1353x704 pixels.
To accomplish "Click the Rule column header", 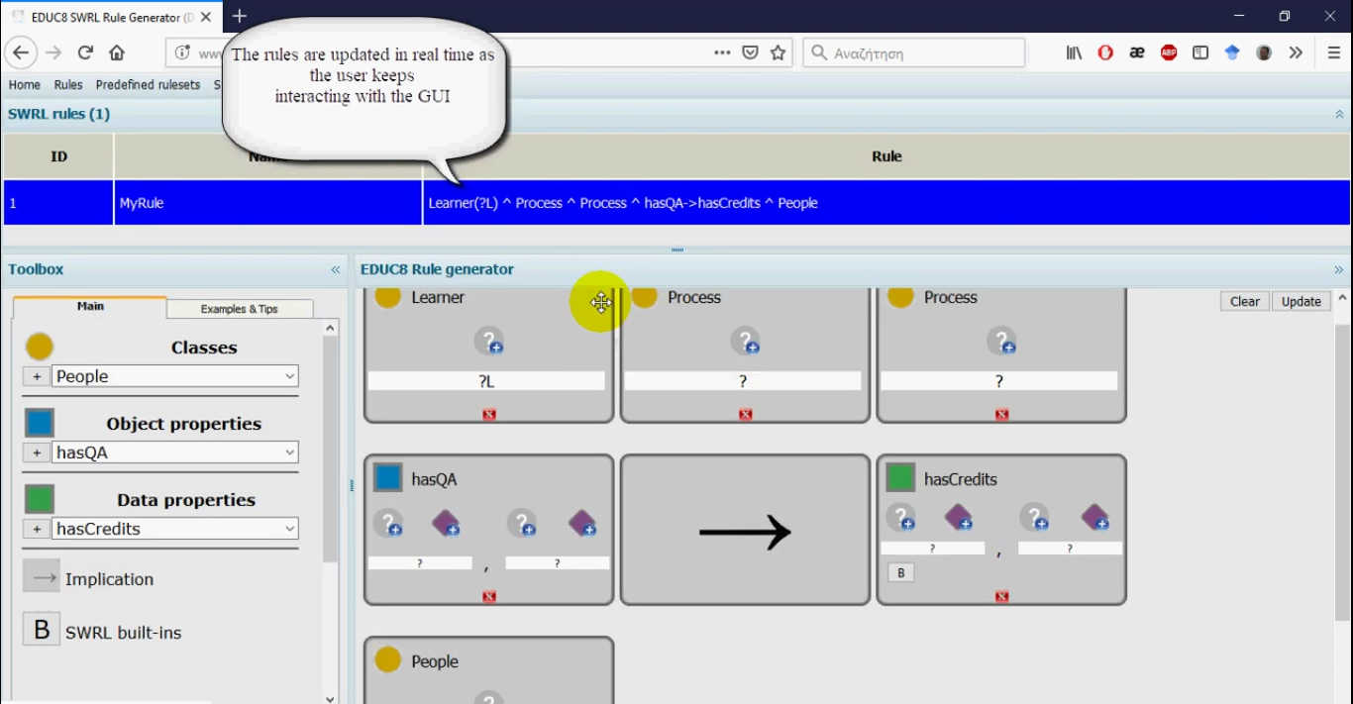I will click(886, 156).
